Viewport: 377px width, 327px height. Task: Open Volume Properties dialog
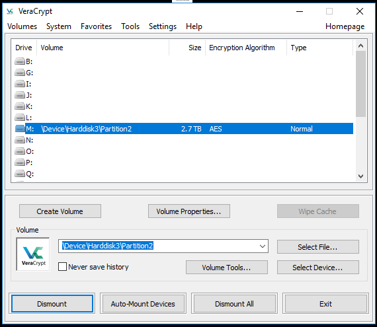(189, 211)
